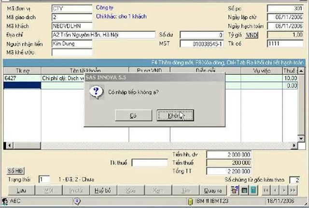This screenshot has height=208, width=309.
Task: Click the first-record navigation arrow
Action: (266, 191)
